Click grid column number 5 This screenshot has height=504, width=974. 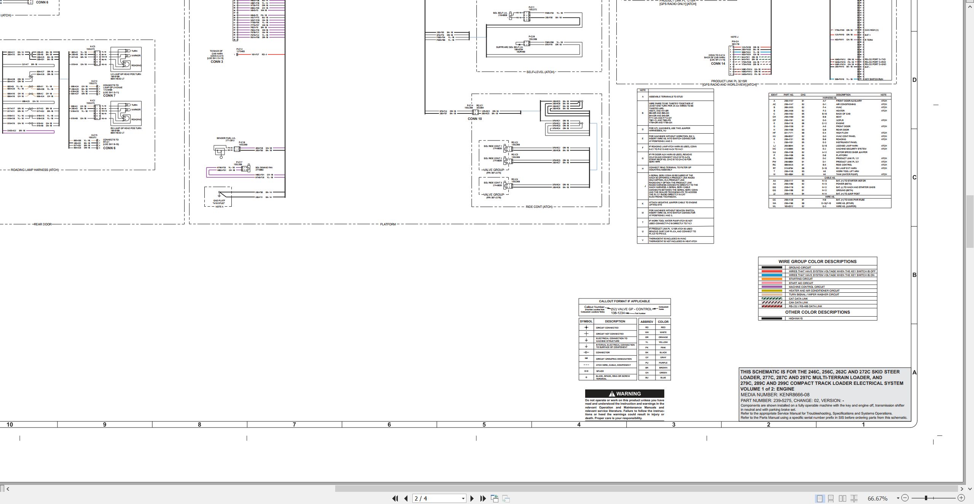pyautogui.click(x=484, y=424)
